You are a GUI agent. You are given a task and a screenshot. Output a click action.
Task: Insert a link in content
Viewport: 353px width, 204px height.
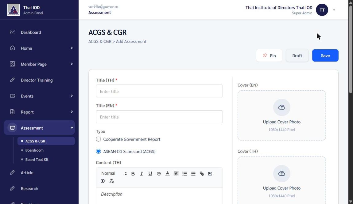[202, 173]
